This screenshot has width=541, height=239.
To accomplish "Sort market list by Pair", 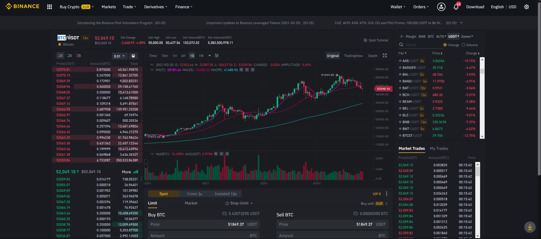I will (402, 53).
